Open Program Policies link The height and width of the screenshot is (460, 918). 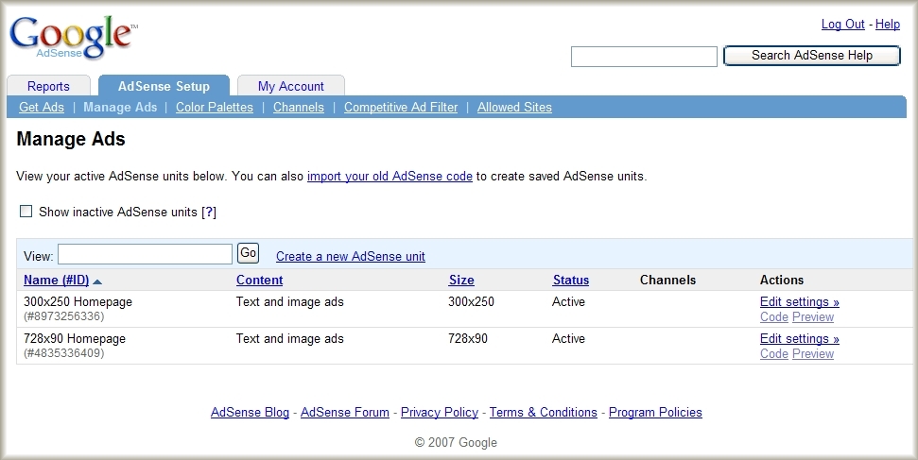(656, 412)
